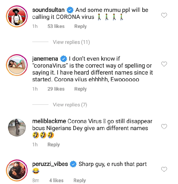This screenshot has width=178, height=184.
Task: Like soundsultan's comment with the heart
Action: tap(164, 15)
